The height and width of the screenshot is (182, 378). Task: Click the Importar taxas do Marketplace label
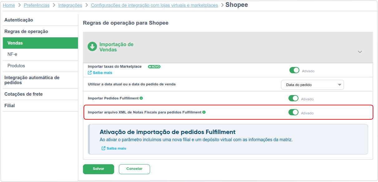tap(115, 67)
